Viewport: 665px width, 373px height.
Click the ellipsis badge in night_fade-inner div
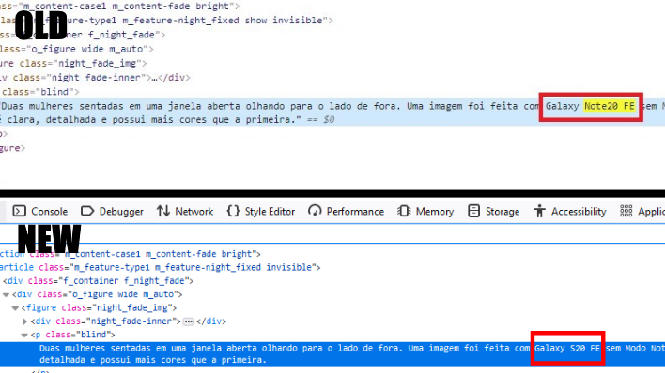coord(189,321)
